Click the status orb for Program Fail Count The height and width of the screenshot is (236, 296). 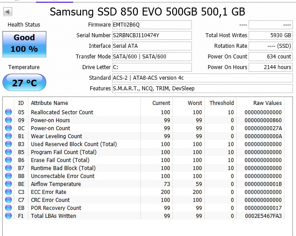[8, 152]
